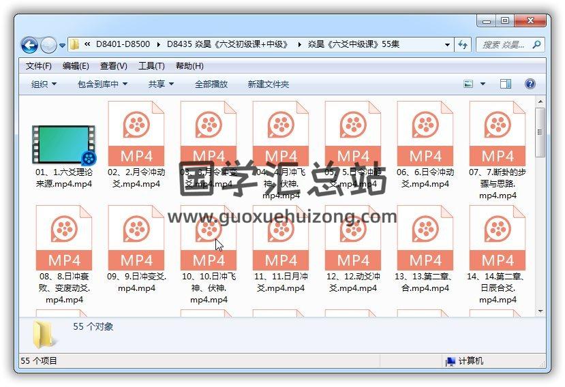Screen dimensions: 565x387
Task: Click the Forward navigation arrow button
Action: (x=48, y=46)
